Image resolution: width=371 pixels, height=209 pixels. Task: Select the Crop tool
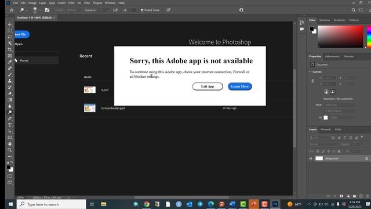coord(10,49)
